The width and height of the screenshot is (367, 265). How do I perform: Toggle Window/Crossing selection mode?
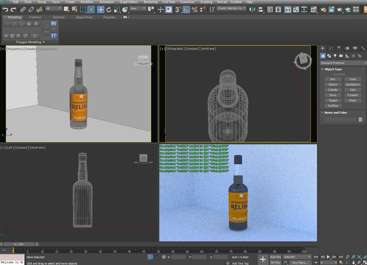click(x=91, y=9)
